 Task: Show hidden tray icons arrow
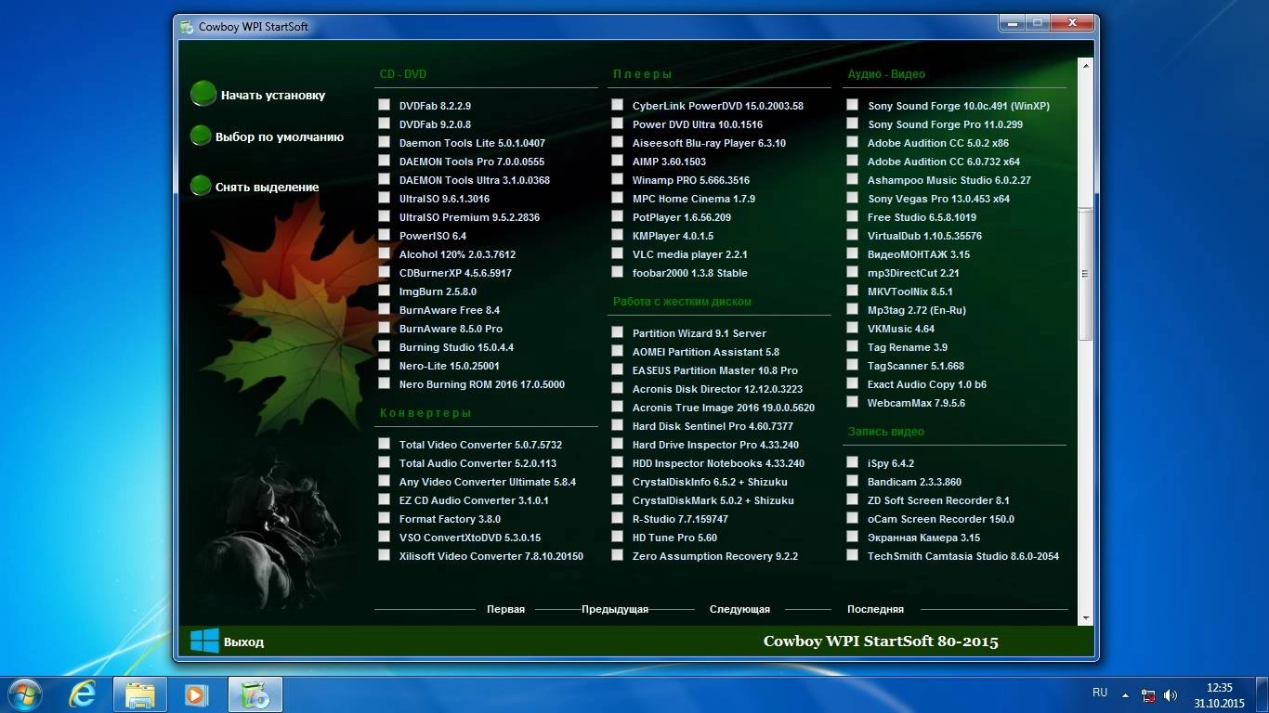(1126, 694)
